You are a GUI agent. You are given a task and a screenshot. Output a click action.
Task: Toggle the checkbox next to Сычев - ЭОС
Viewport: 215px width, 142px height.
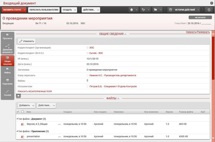[x=87, y=53]
